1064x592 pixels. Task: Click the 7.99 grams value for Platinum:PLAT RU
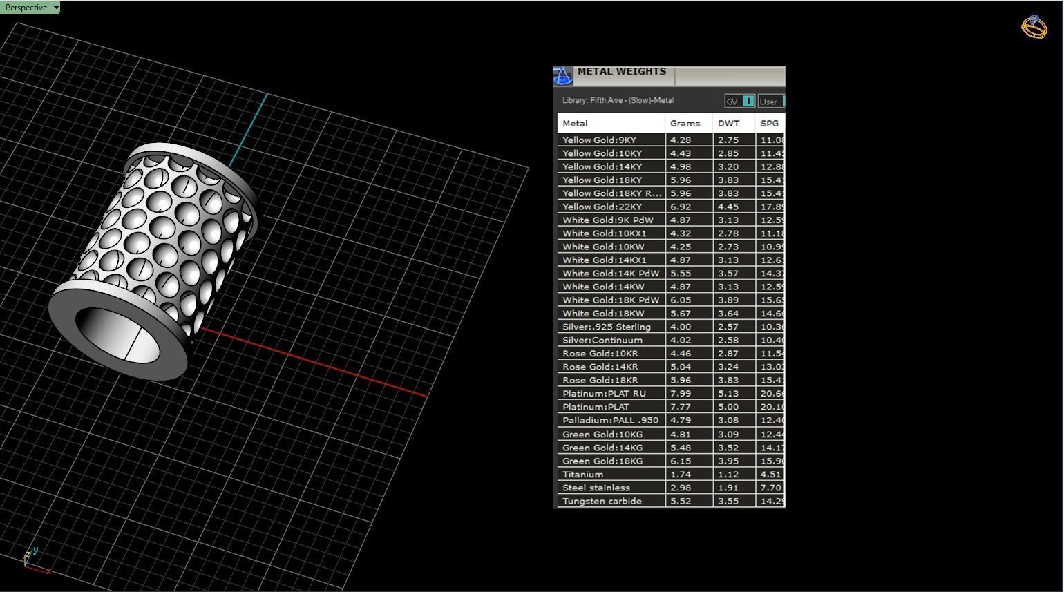[x=681, y=394]
